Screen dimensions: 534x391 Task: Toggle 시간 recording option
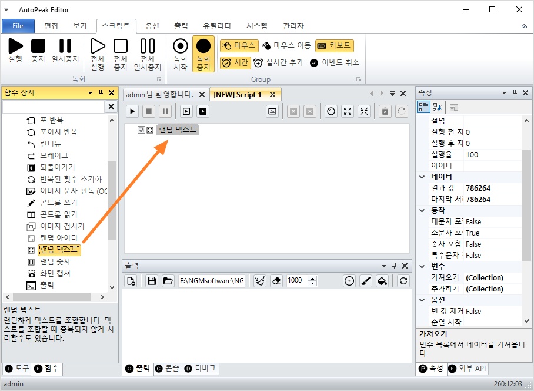(x=235, y=63)
